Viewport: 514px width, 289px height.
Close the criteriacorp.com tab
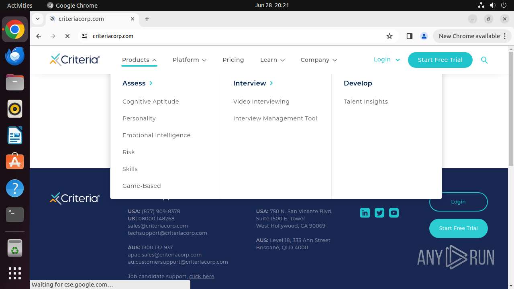133,19
